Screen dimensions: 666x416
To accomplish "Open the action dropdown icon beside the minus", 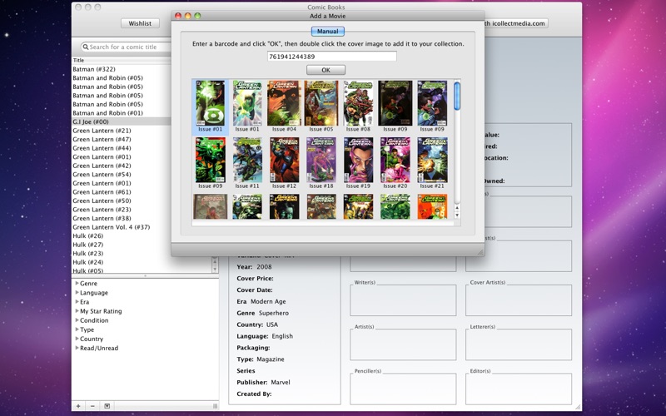I will pos(107,406).
